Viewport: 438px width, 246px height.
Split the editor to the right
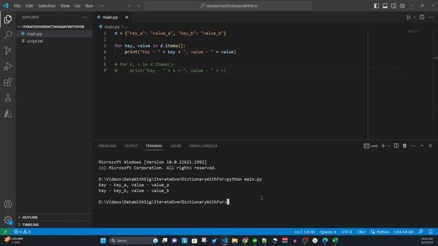coord(422,17)
